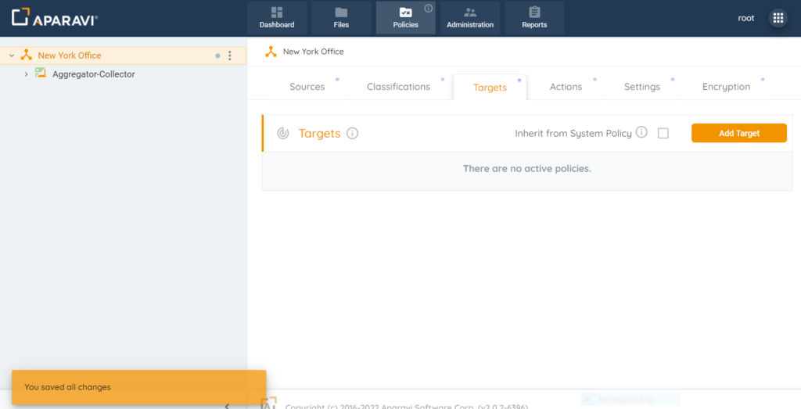Go to the Files section
The width and height of the screenshot is (801, 409).
(x=341, y=17)
